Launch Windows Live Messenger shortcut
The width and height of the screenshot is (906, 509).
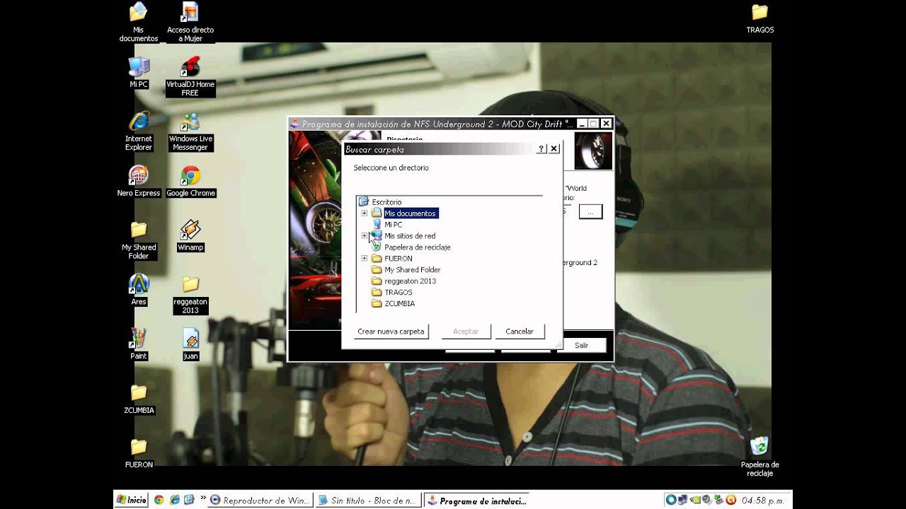pos(190,131)
